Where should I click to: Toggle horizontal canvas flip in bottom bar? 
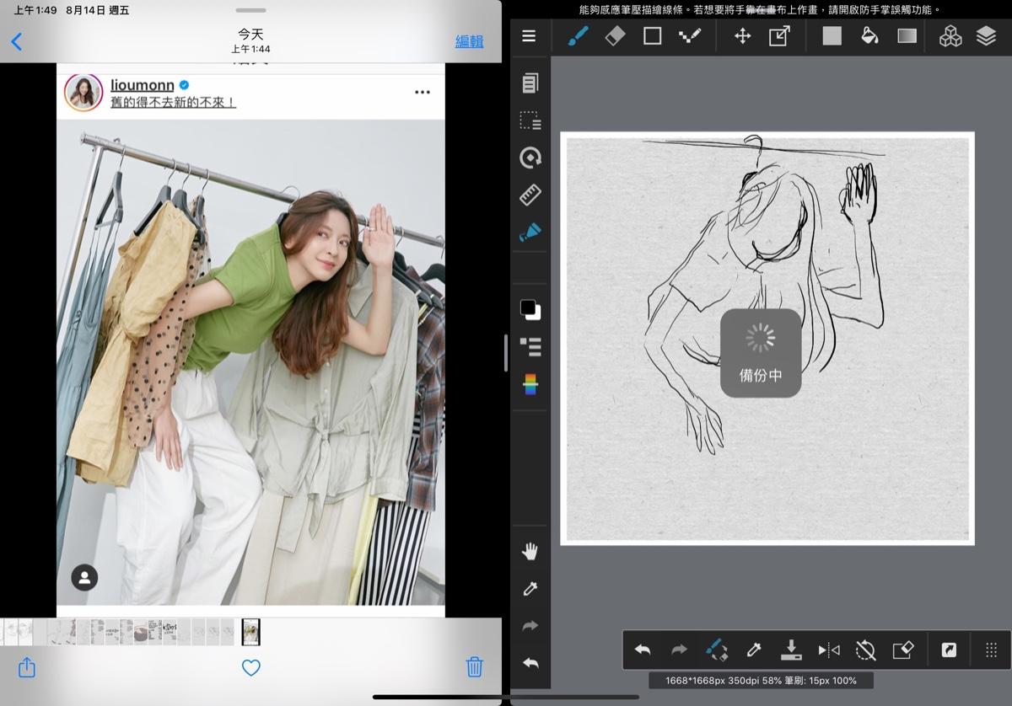pyautogui.click(x=829, y=650)
